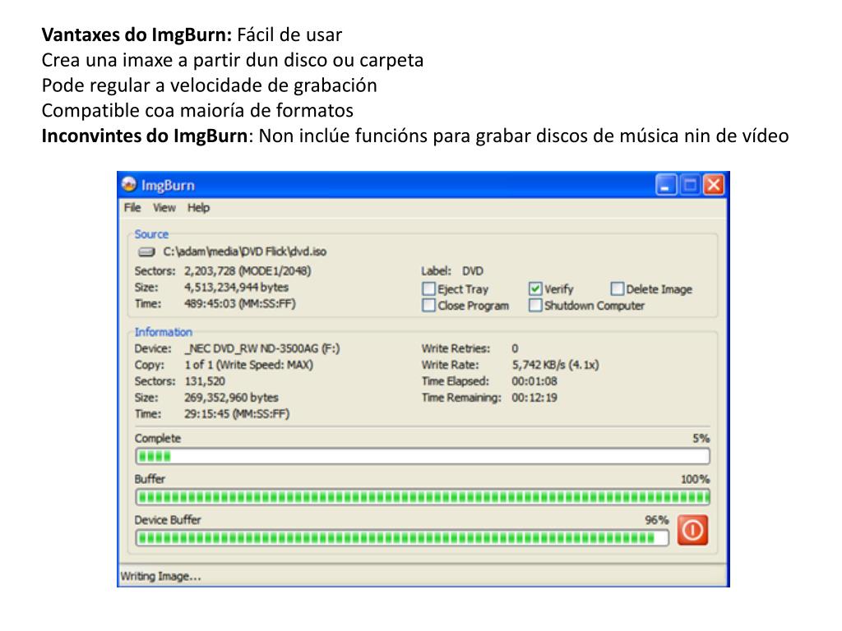Click the bold heading "Inconvintes do ImgBurn"
Viewport: 842px width, 631px height.
(x=145, y=136)
